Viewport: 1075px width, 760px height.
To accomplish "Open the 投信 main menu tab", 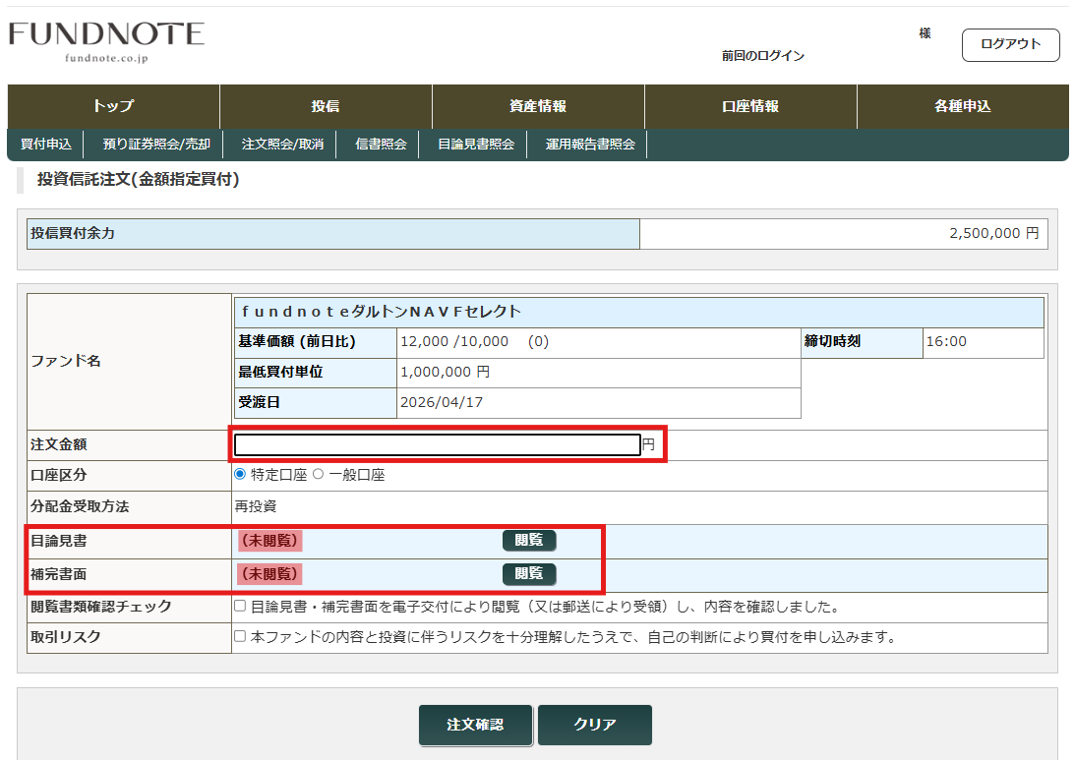I will (326, 107).
